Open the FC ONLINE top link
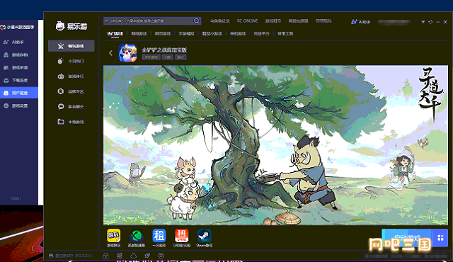The height and width of the screenshot is (262, 453). click(247, 21)
